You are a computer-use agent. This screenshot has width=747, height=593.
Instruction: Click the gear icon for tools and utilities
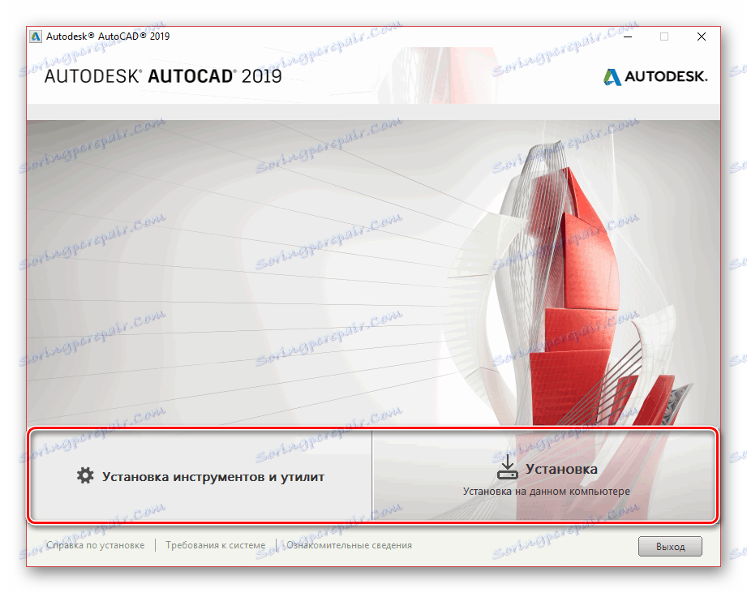point(85,476)
